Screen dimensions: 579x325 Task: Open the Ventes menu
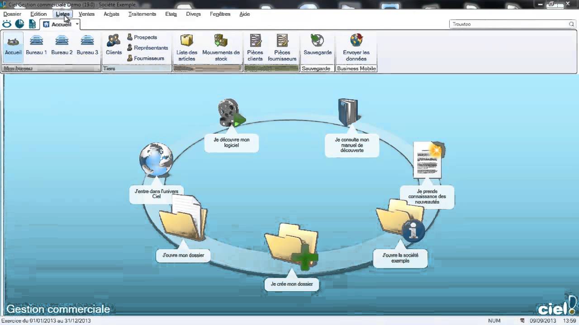86,14
